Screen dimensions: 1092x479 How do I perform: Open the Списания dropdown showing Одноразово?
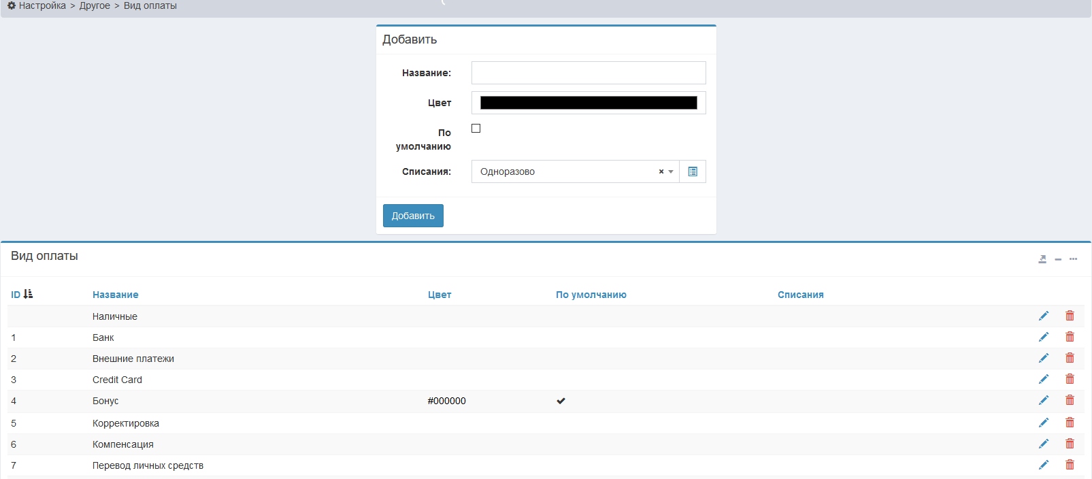[x=565, y=171]
